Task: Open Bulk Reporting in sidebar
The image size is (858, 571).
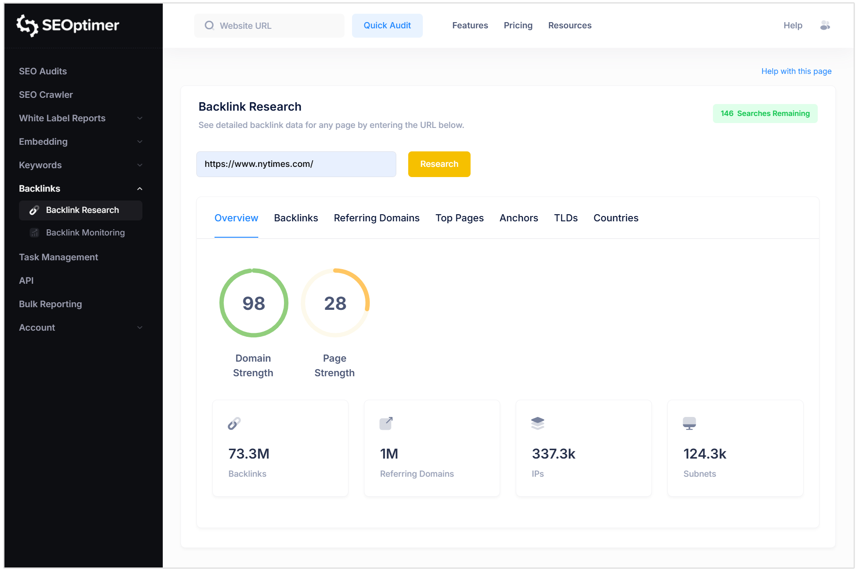Action: pos(50,304)
